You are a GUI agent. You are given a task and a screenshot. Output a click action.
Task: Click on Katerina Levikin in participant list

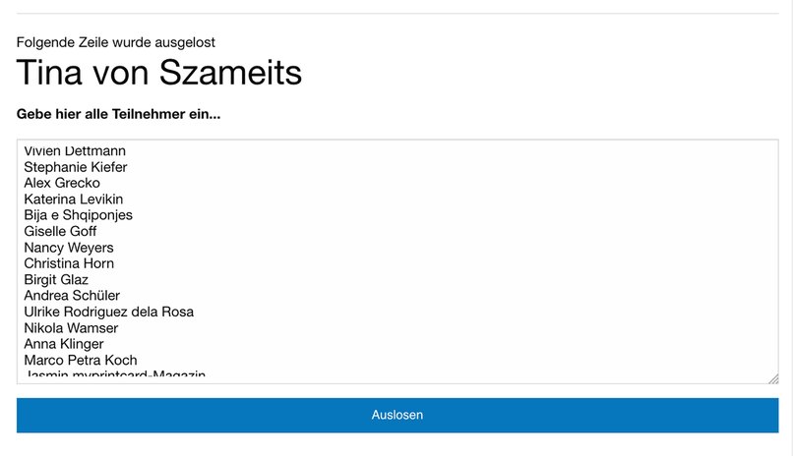(74, 199)
